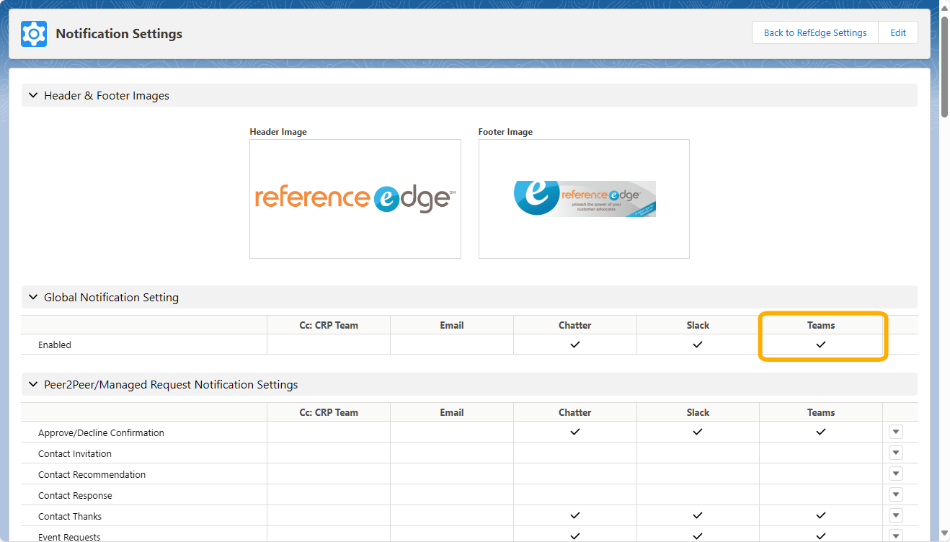
Task: Click the Global Enabled Chatter checkmark
Action: (574, 345)
